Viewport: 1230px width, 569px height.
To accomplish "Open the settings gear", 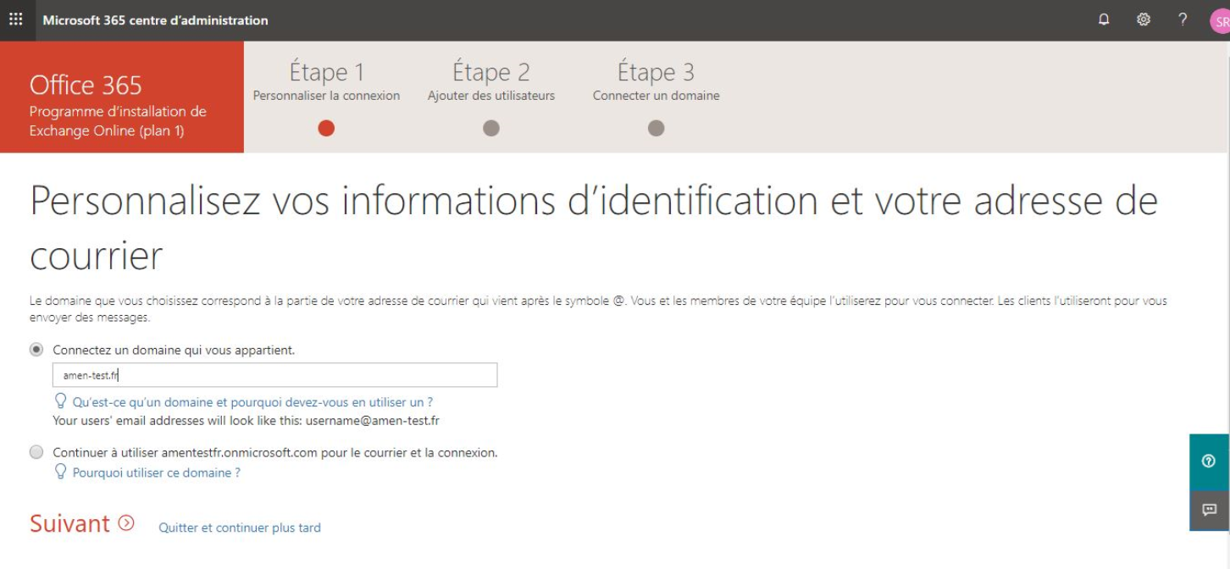I will pos(1144,19).
